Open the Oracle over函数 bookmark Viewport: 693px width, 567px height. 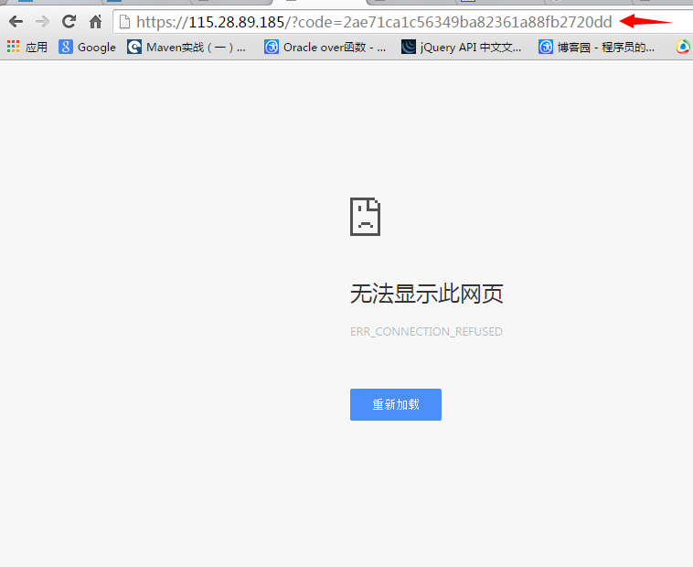click(325, 48)
